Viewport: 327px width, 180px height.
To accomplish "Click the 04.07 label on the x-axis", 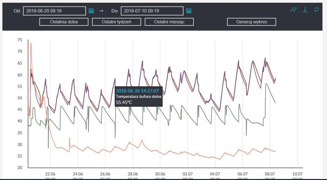I will [215, 174].
